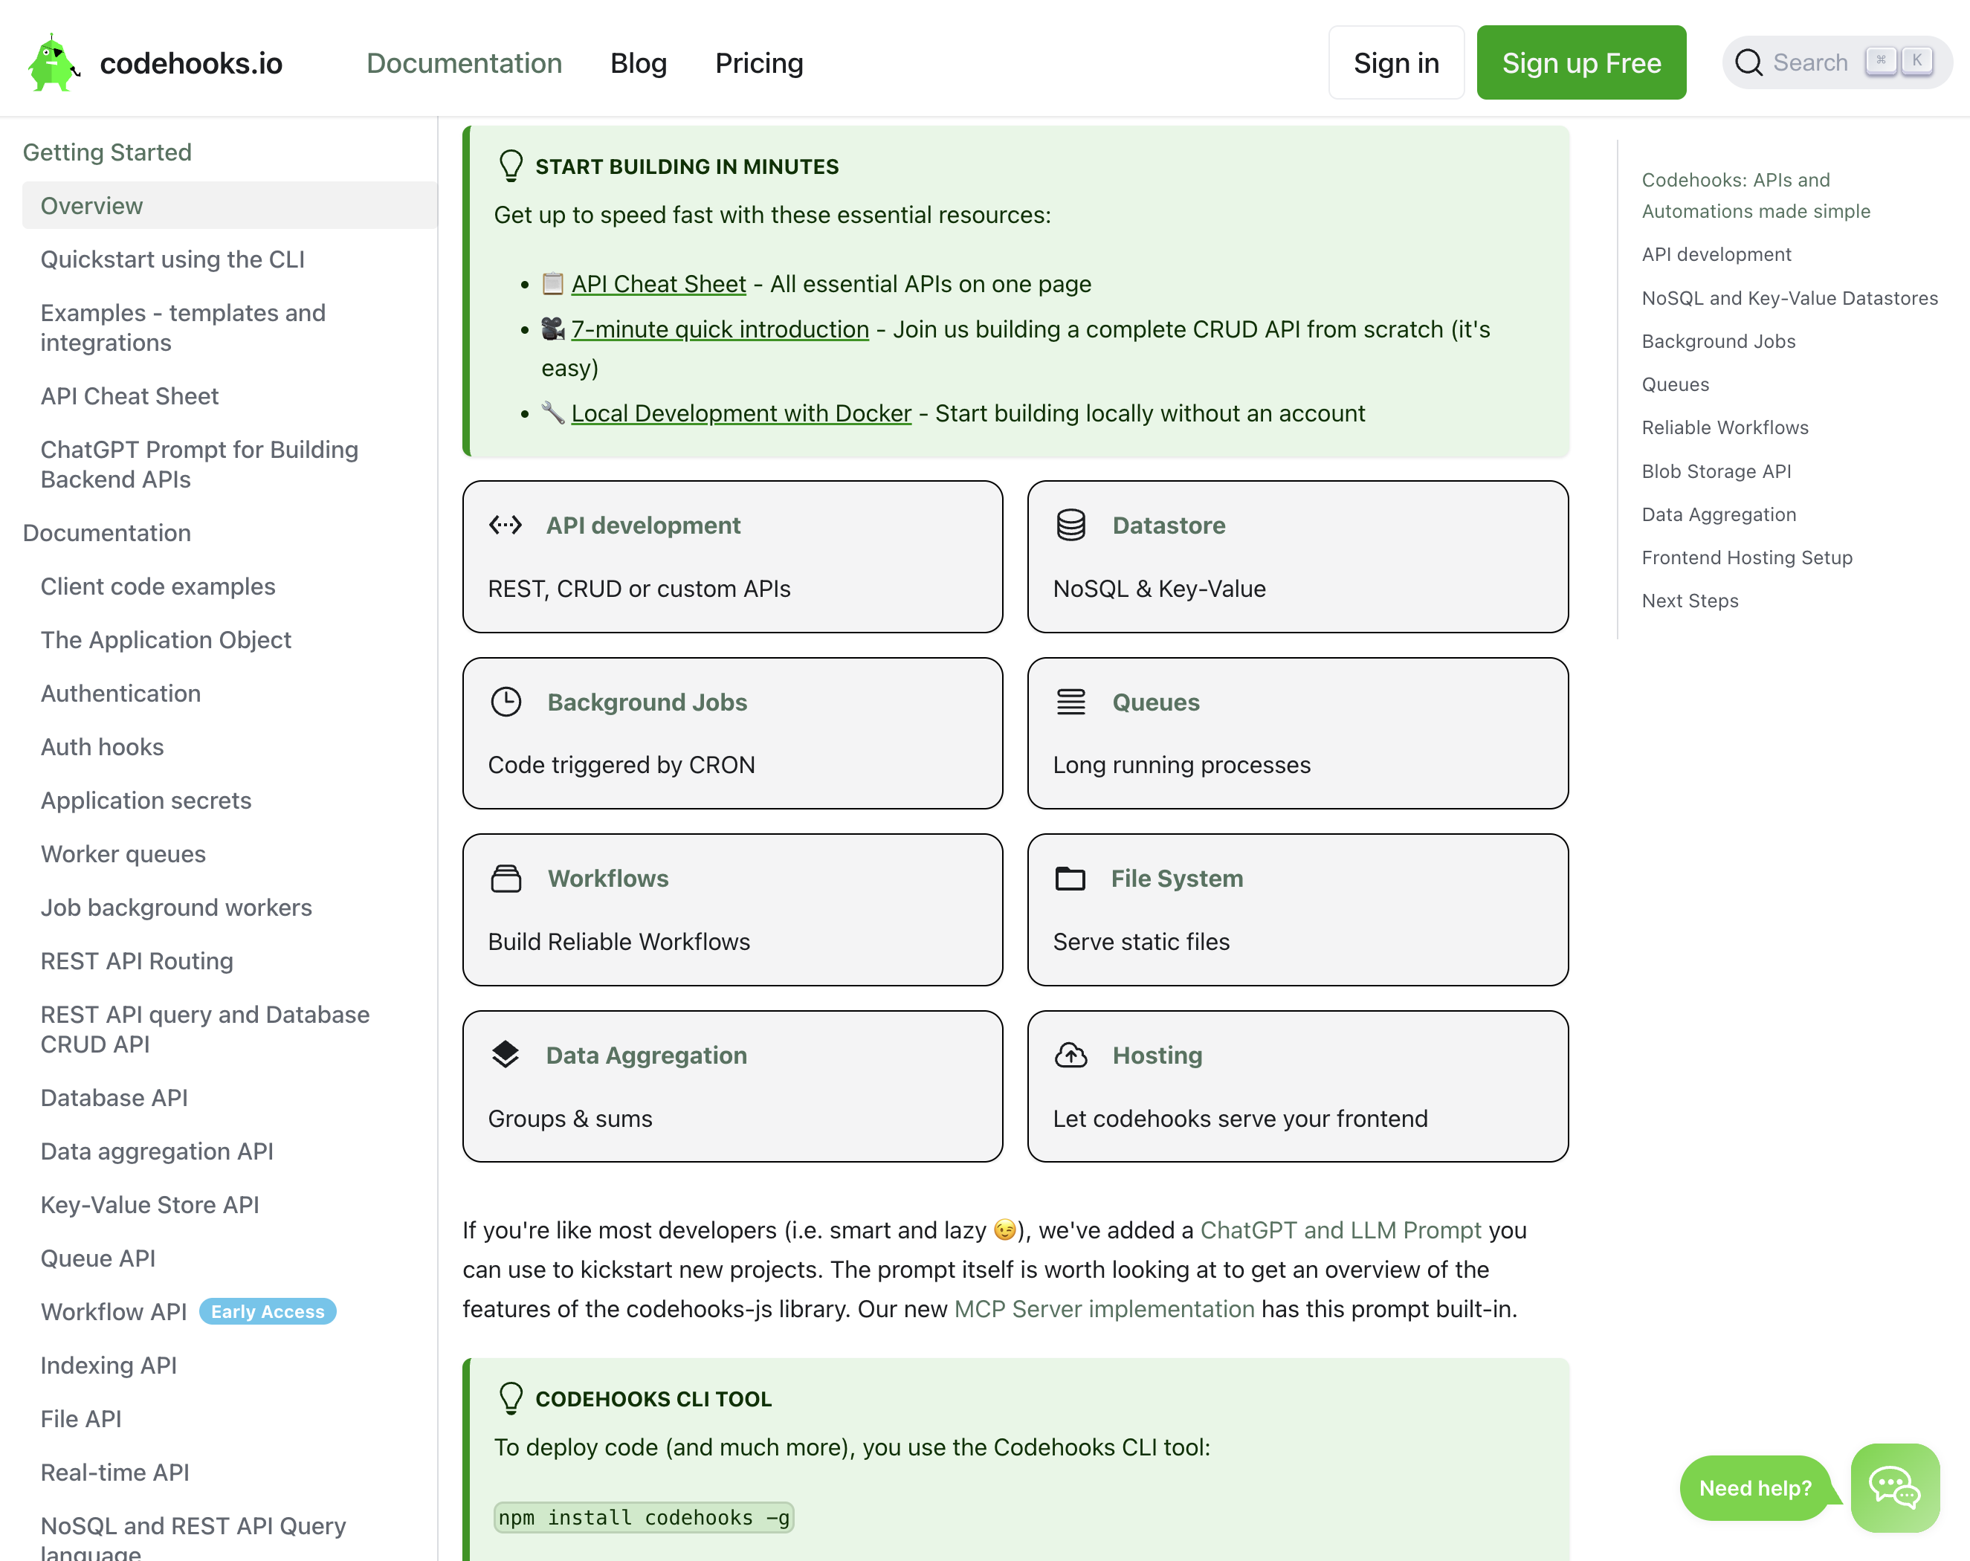This screenshot has height=1561, width=1970.
Task: Click the Background Jobs clock icon
Action: pos(506,702)
